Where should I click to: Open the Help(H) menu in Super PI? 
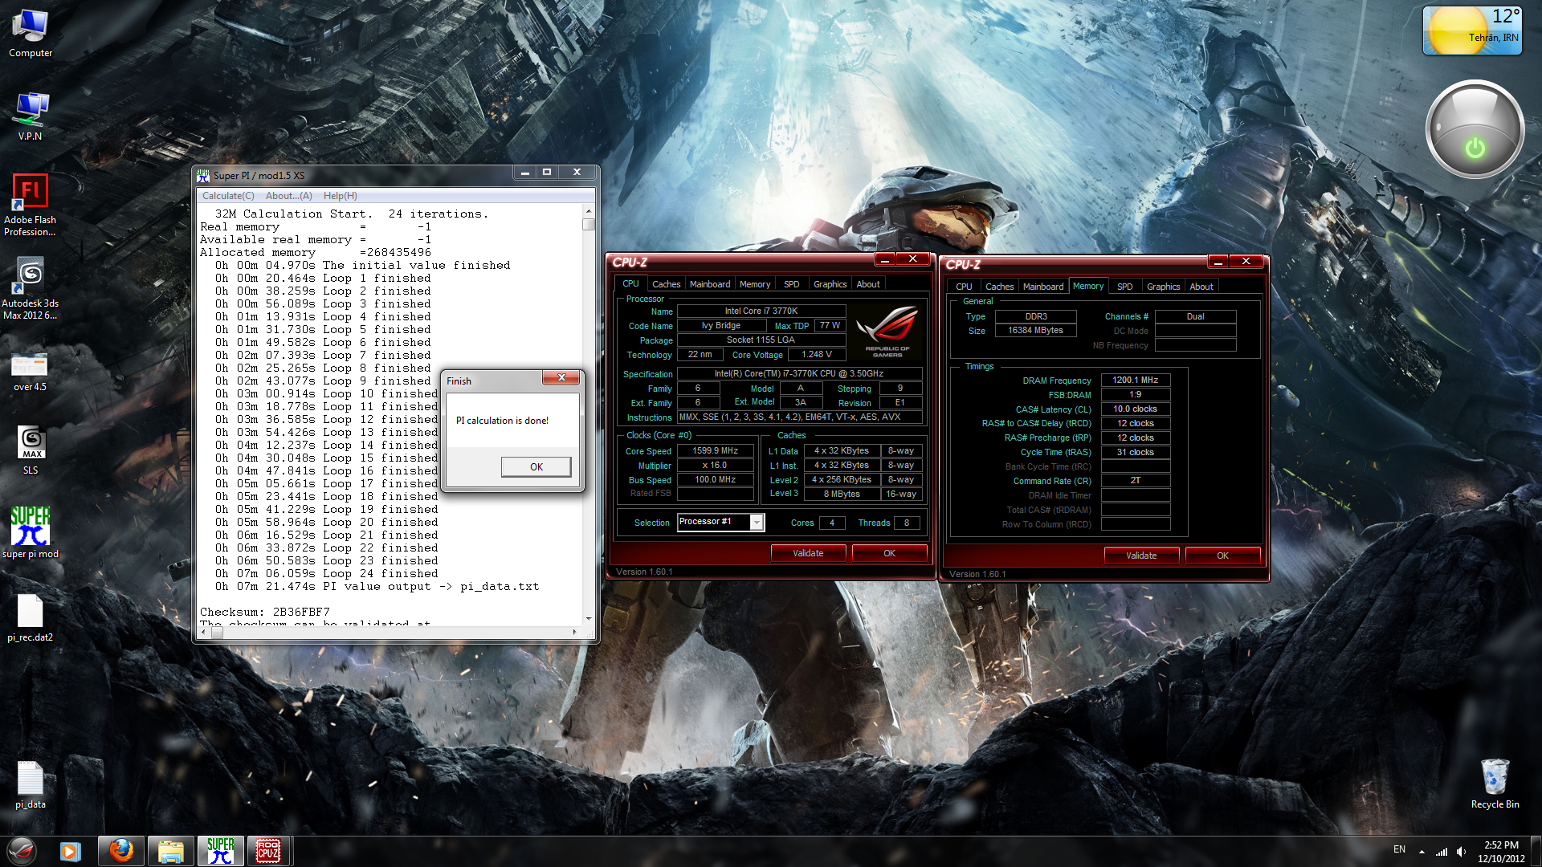point(340,196)
